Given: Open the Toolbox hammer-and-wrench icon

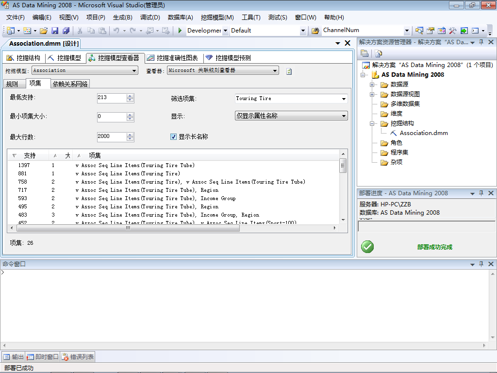Looking at the screenshot, I should coord(452,31).
